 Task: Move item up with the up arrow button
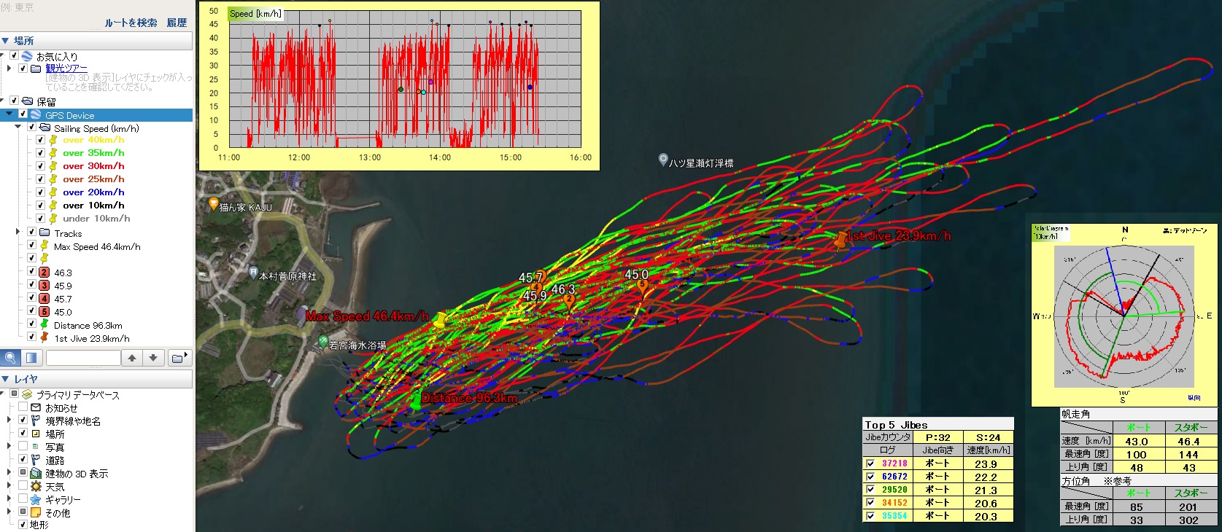(132, 358)
